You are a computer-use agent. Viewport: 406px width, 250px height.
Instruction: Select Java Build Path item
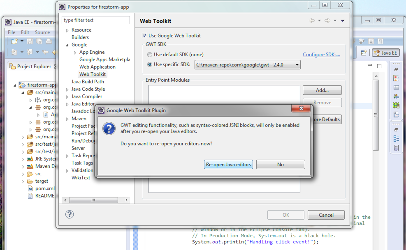tap(88, 81)
